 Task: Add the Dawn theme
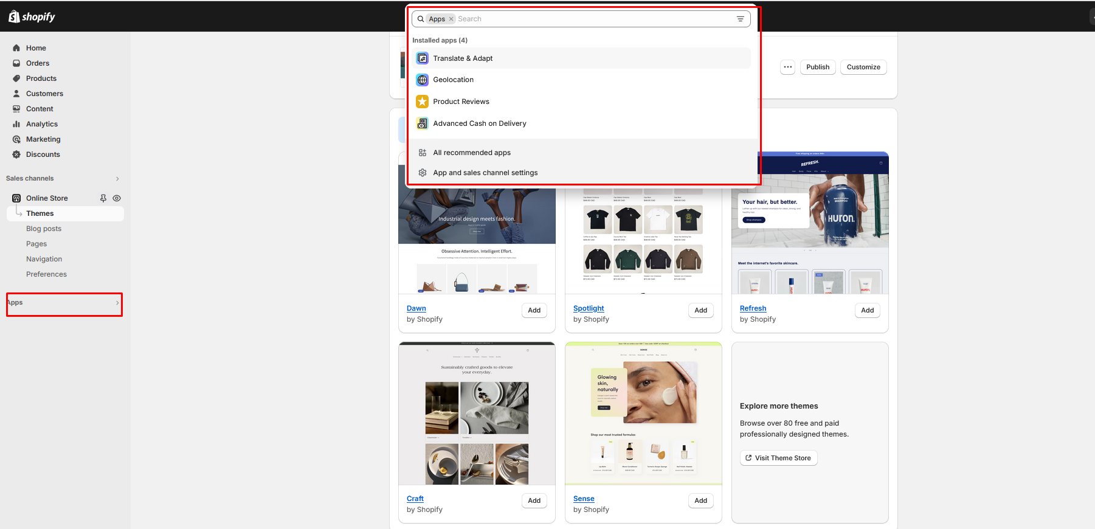[534, 310]
